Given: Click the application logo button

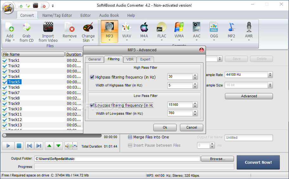Looking at the screenshot, I should coord(8,8).
